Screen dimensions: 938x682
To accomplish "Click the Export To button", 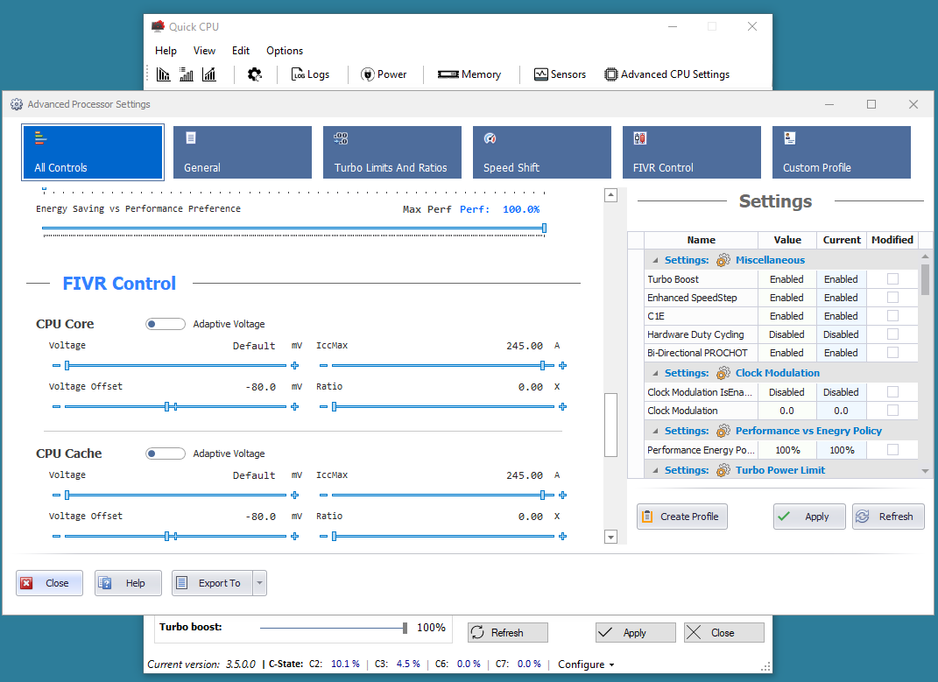I will click(213, 583).
